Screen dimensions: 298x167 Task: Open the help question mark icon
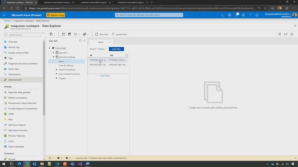pyautogui.click(x=250, y=15)
